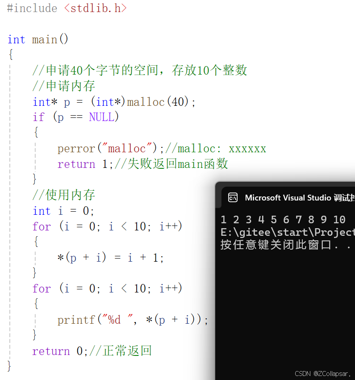The width and height of the screenshot is (355, 380).
Task: Click the 'return 1;' statement
Action: (85, 164)
